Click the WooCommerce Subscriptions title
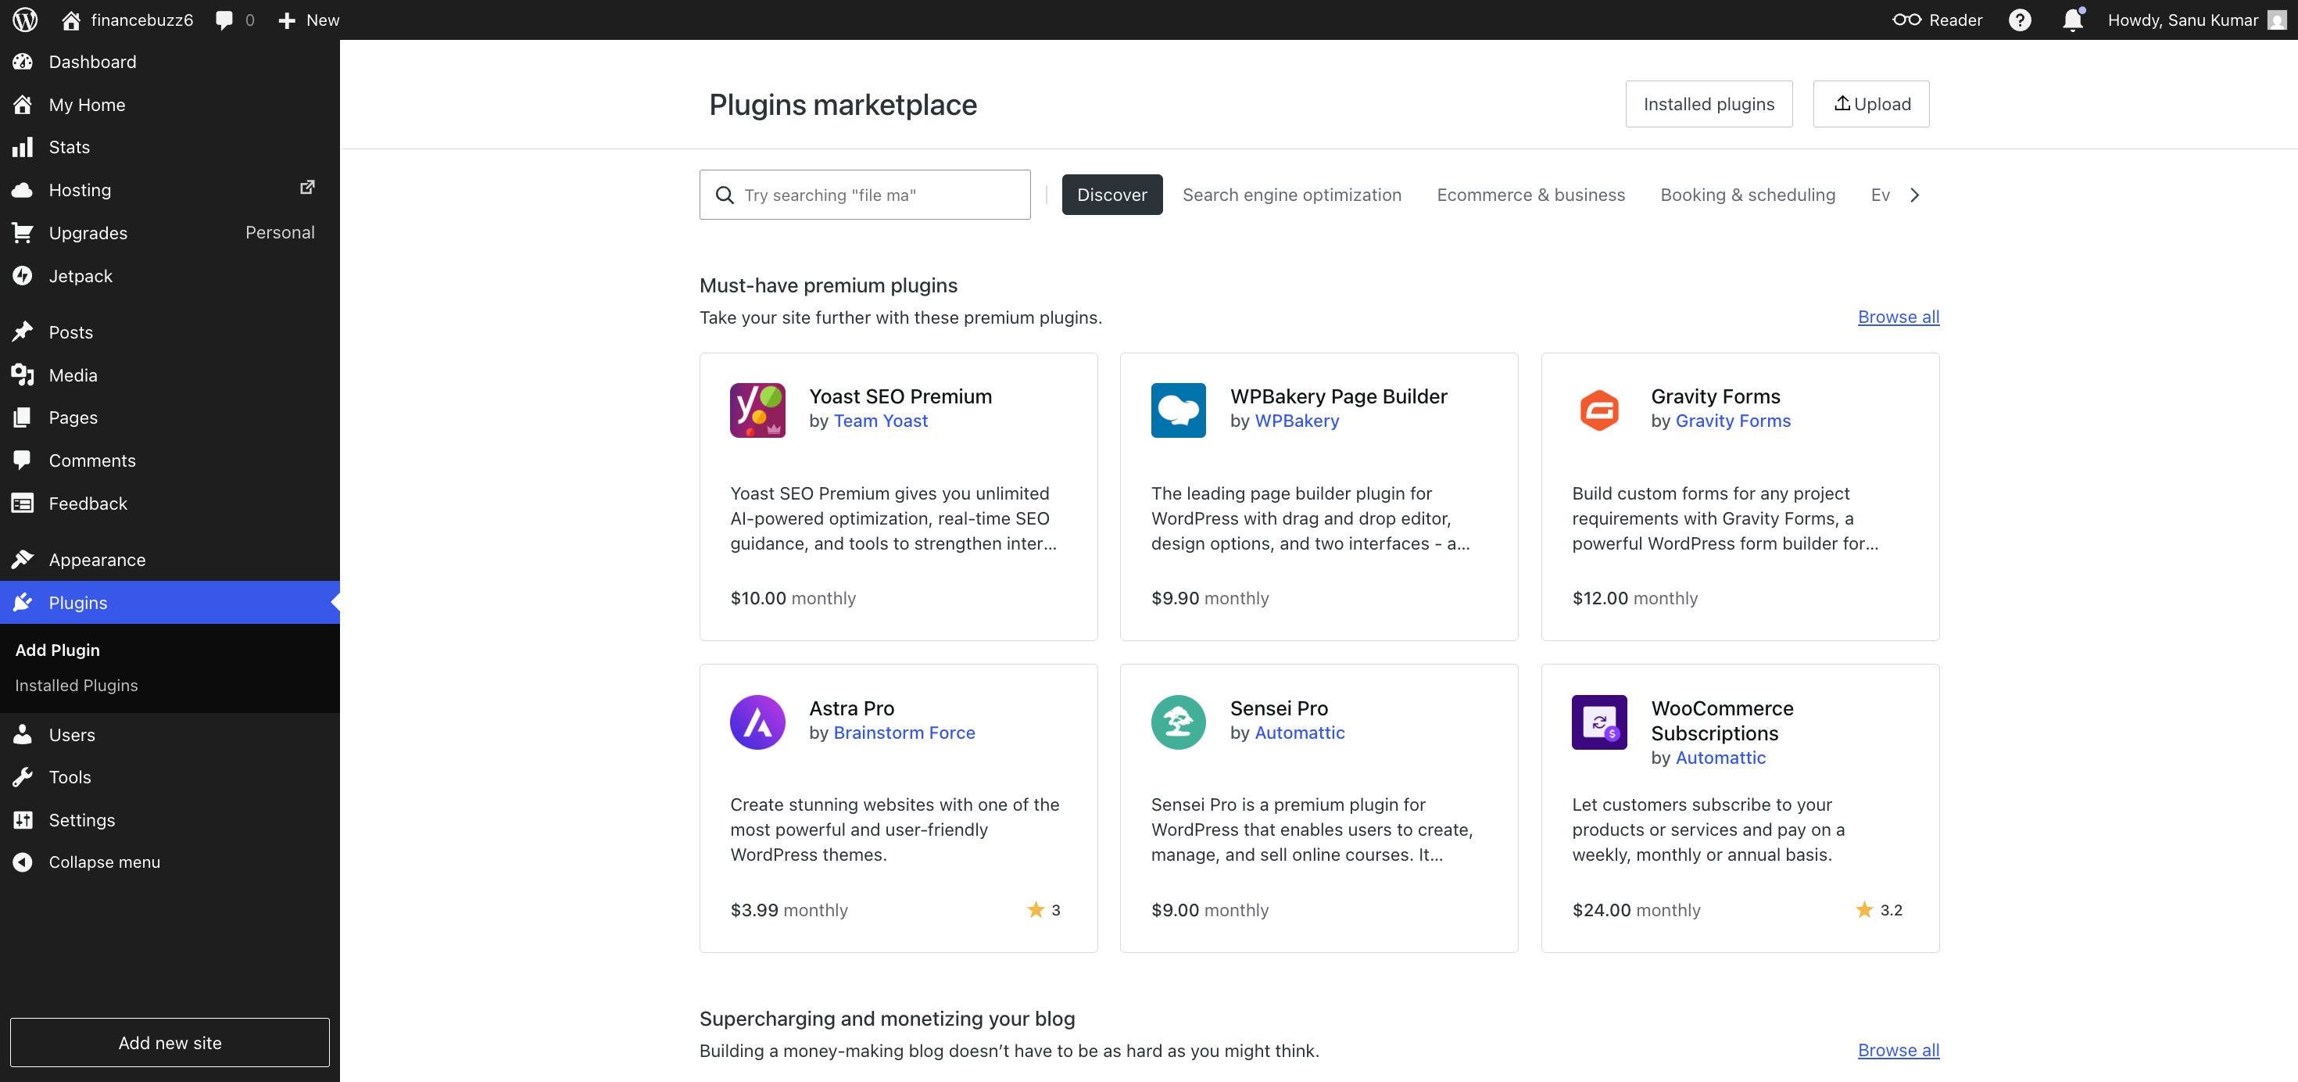Image resolution: width=2298 pixels, height=1082 pixels. [1722, 720]
